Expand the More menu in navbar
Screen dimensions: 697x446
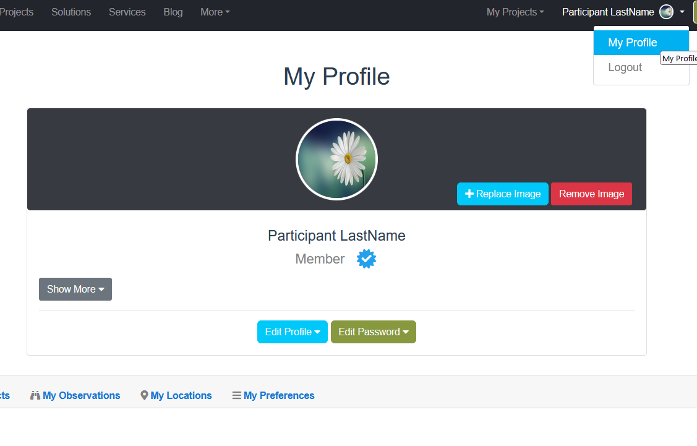[x=215, y=12]
